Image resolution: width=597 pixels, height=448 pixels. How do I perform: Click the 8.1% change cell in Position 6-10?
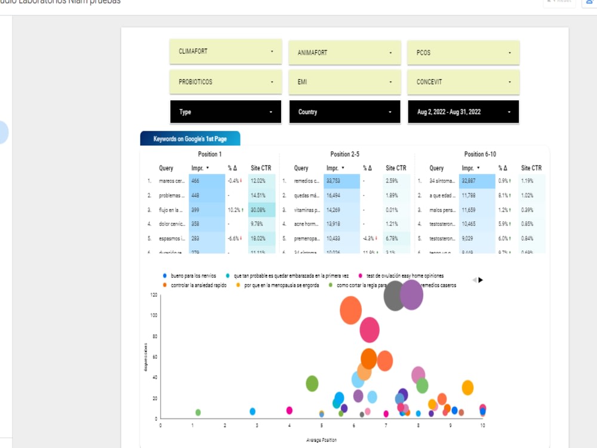(x=504, y=195)
